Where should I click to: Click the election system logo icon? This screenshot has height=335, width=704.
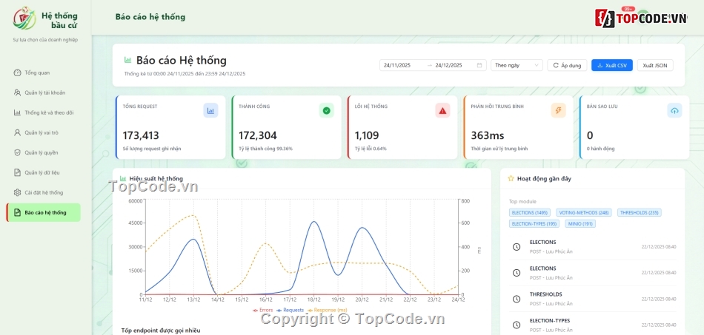(24, 18)
